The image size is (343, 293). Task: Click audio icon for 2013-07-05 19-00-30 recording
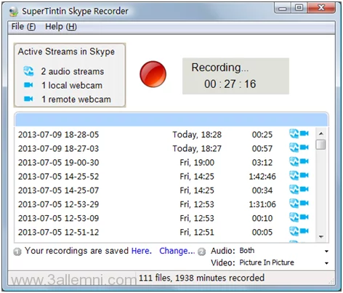pyautogui.click(x=294, y=161)
